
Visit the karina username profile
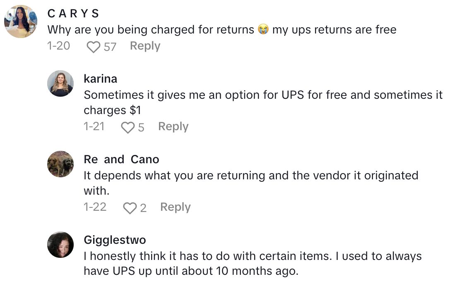click(x=100, y=79)
